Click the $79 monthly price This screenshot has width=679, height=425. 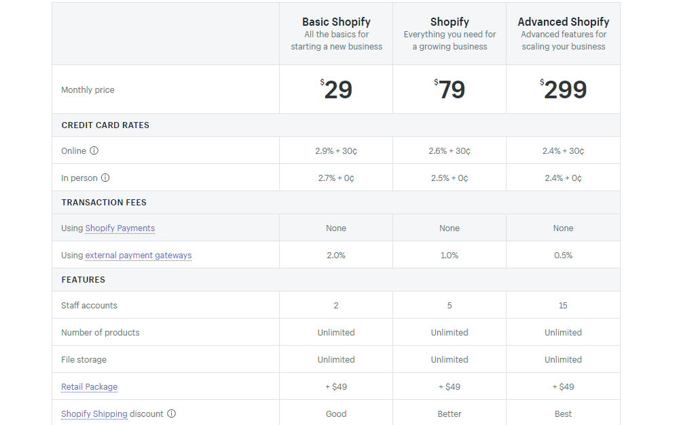coord(449,89)
